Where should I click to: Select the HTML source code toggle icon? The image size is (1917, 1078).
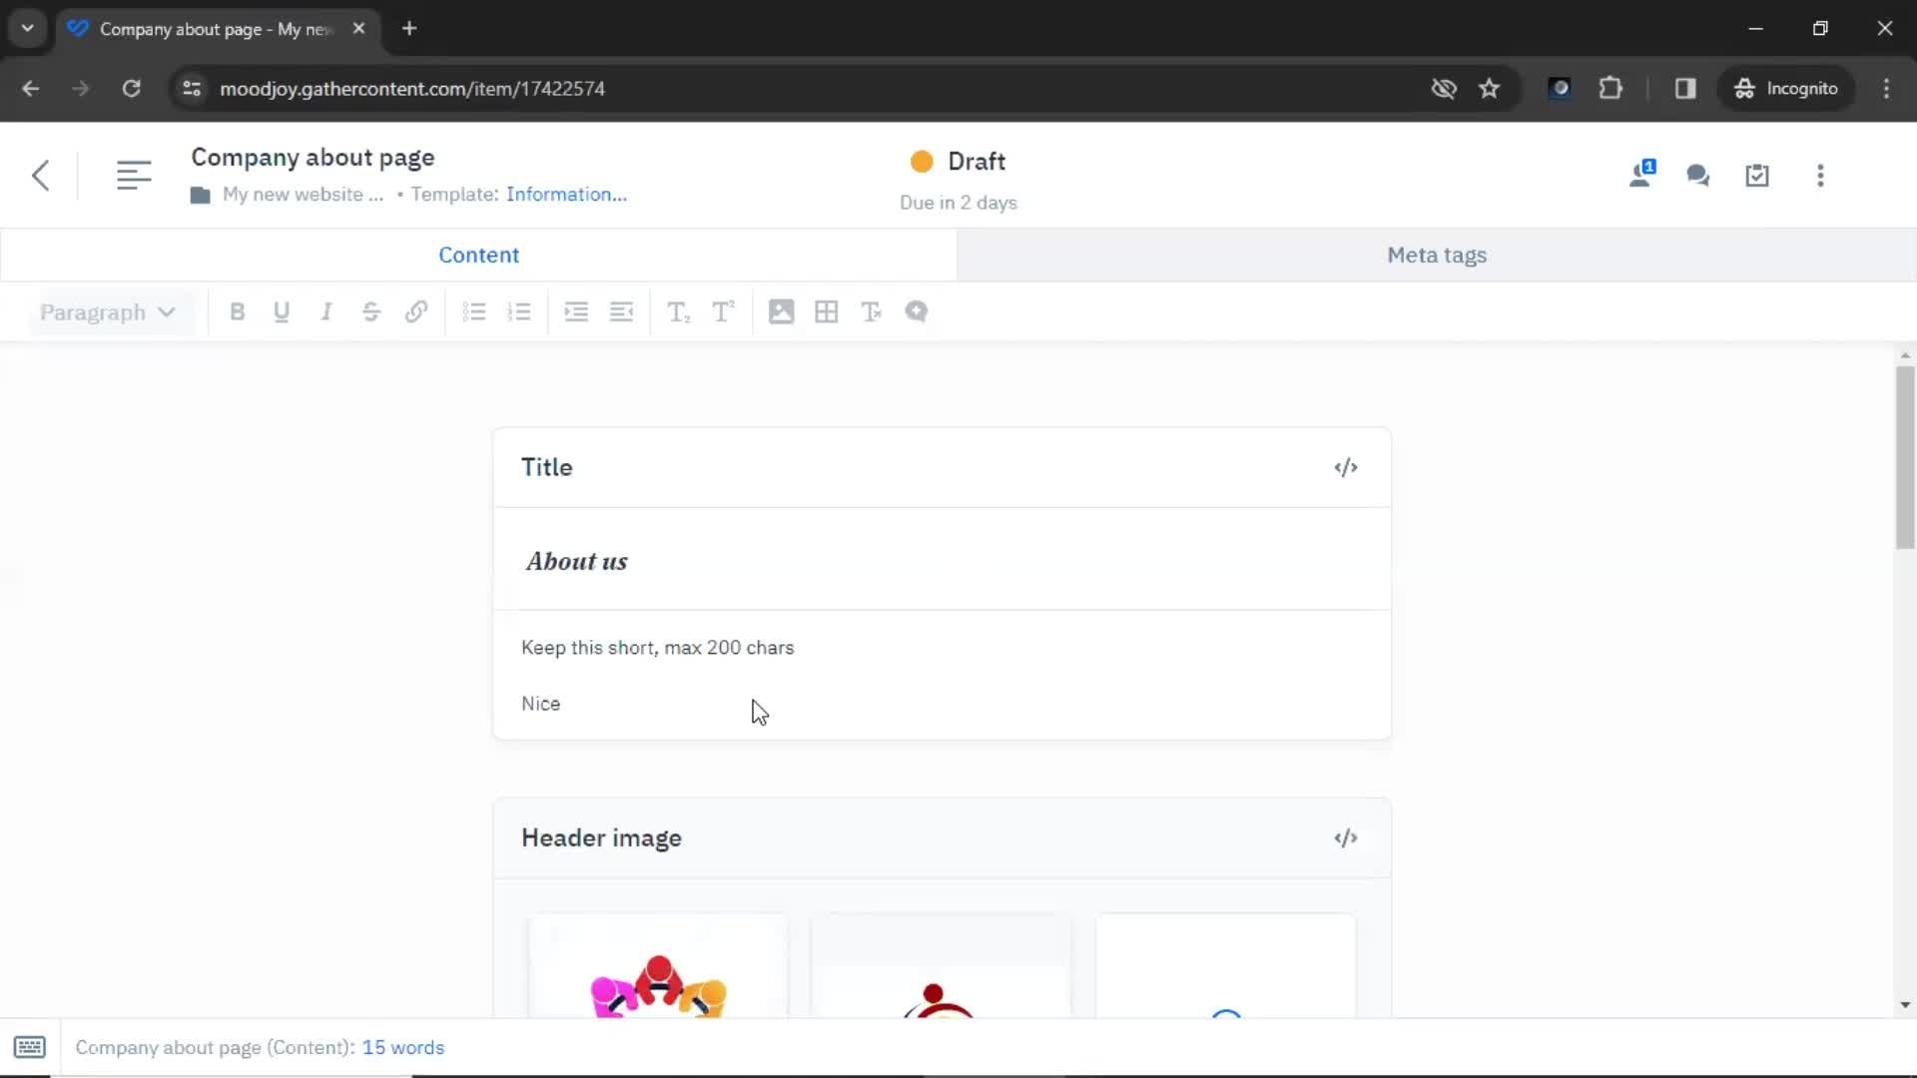pos(1346,466)
